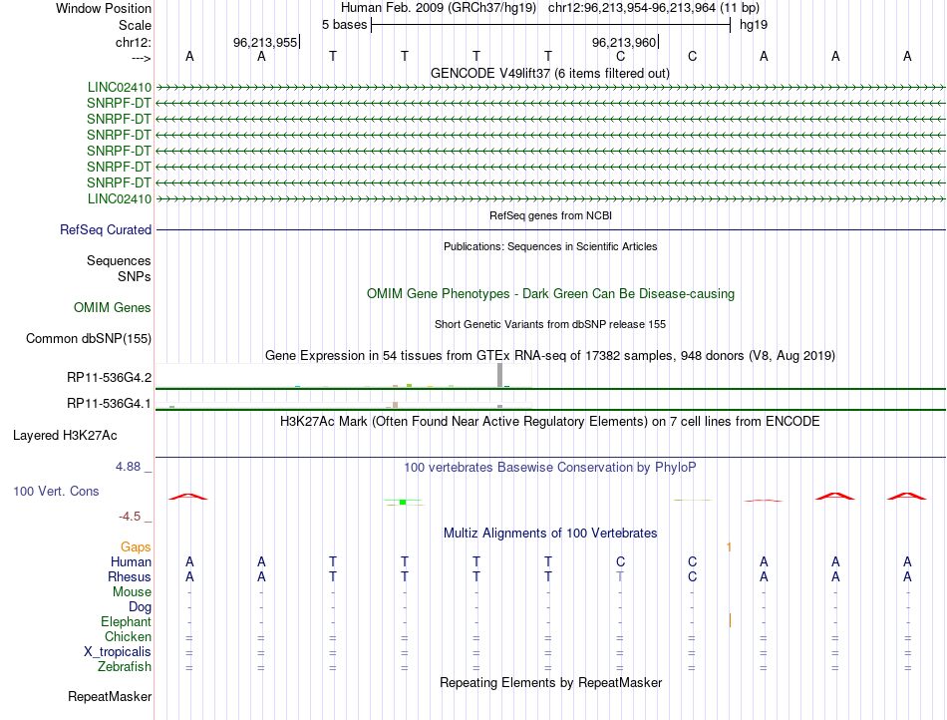Click the orange bar in the Elephant row

pyautogui.click(x=730, y=620)
